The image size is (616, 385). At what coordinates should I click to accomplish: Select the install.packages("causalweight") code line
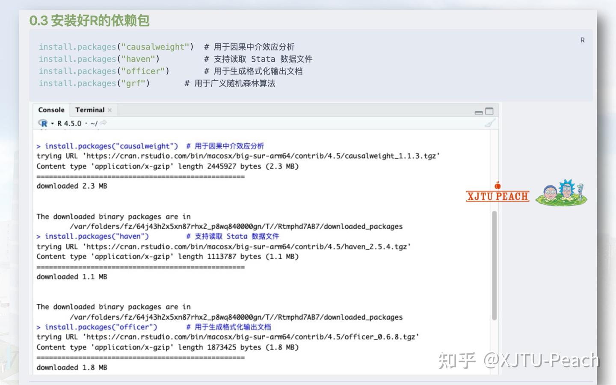115,47
